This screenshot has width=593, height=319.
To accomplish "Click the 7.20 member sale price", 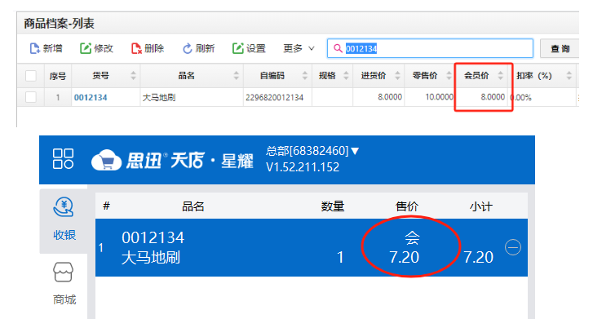I will click(x=405, y=257).
